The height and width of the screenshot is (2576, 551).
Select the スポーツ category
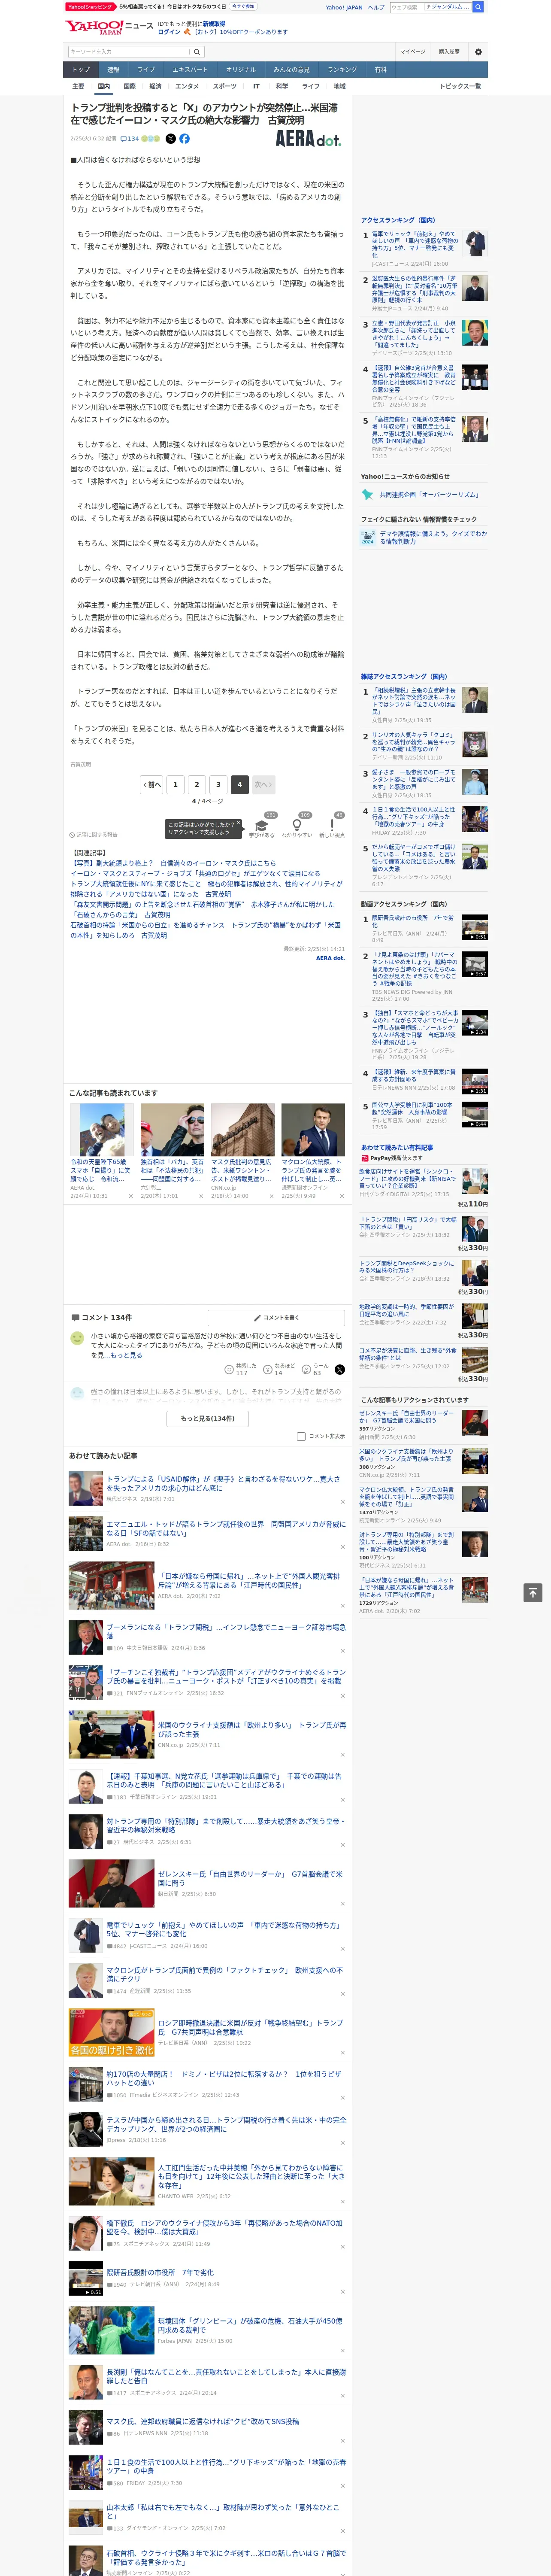(x=225, y=86)
